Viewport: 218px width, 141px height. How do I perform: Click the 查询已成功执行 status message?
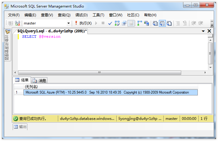click(x=33, y=119)
